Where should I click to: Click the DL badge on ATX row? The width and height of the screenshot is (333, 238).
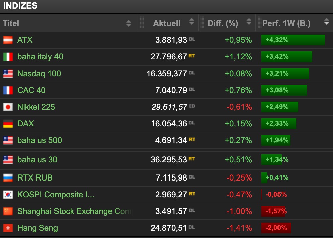point(192,39)
